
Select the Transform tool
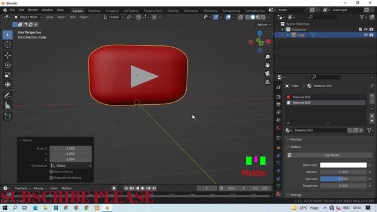click(x=8, y=85)
